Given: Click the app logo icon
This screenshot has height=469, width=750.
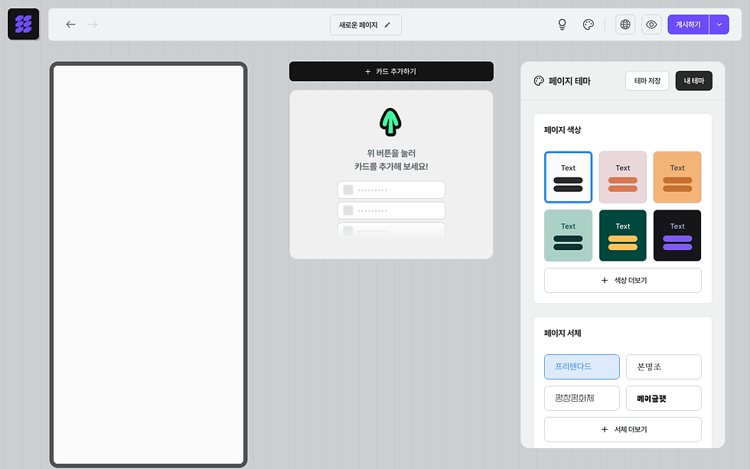Looking at the screenshot, I should [x=24, y=24].
